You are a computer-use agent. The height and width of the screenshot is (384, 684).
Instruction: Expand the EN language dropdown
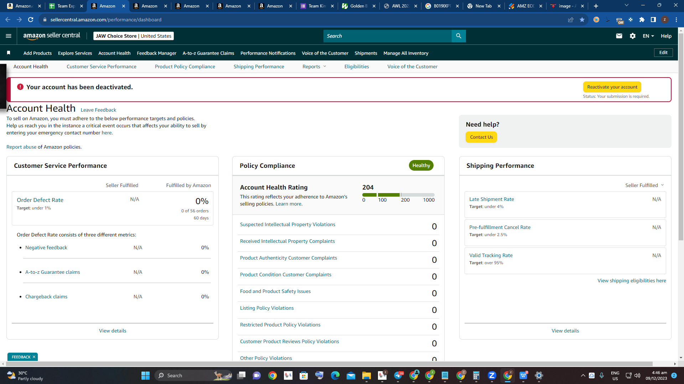tap(648, 36)
